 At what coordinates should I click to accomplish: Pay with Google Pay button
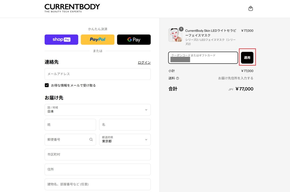pyautogui.click(x=134, y=40)
